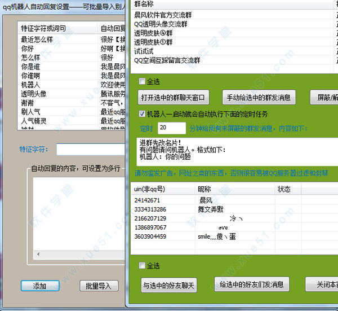
Task: Tick the 全选 checkbox below the friends list
Action: [142, 266]
